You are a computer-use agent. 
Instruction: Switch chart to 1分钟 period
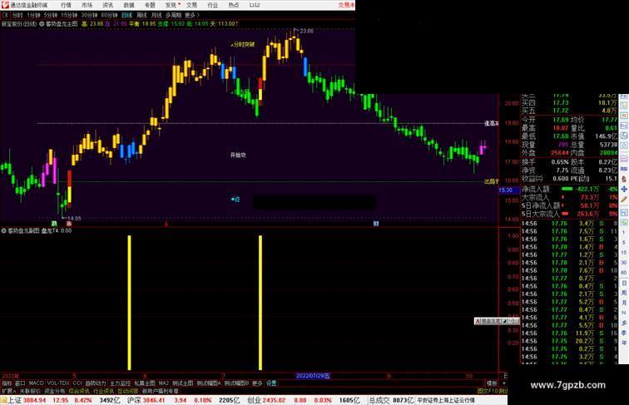tap(33, 15)
